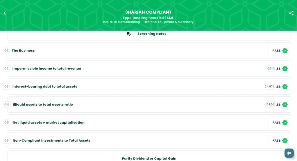
Task: Click the 54.0% value tag
Action: coord(271,105)
